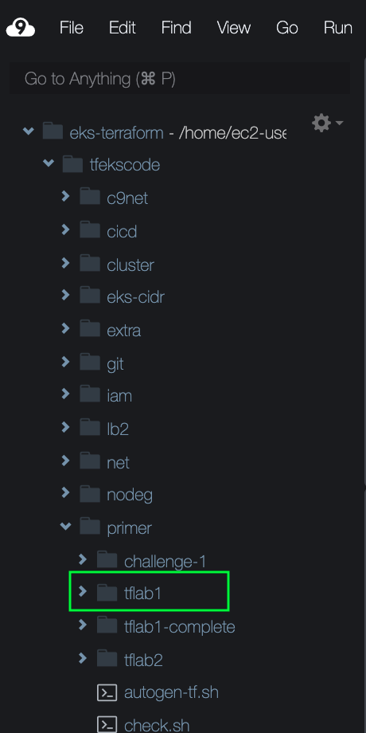
Task: Select the eks-cidr folder label
Action: click(135, 297)
